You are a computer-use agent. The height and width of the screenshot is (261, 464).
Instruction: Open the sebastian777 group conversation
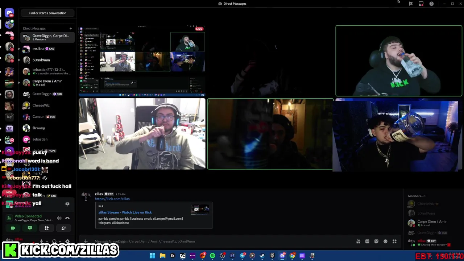click(x=47, y=71)
